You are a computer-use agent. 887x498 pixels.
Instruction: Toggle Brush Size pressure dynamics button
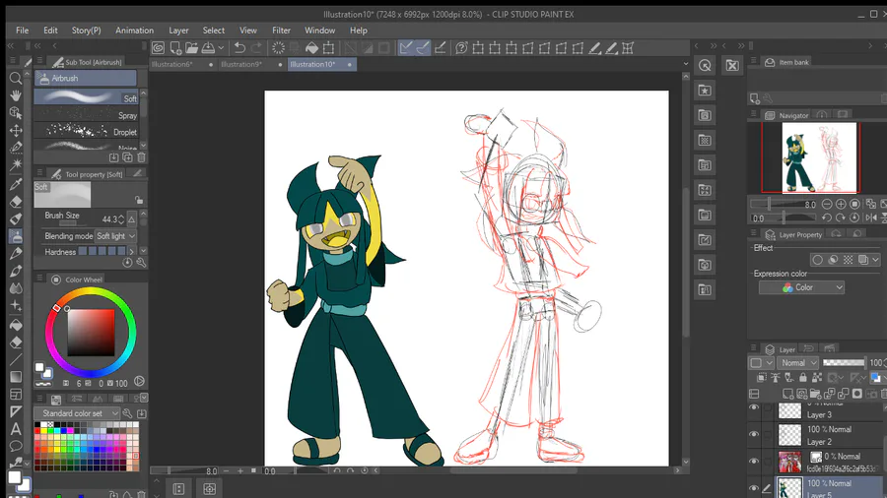point(132,219)
